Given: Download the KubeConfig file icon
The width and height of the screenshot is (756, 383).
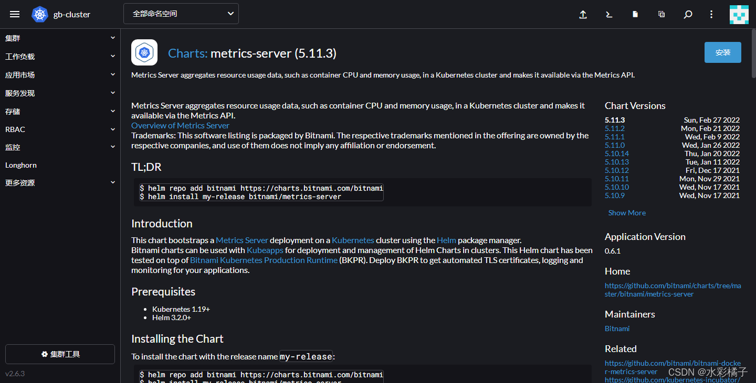Looking at the screenshot, I should pyautogui.click(x=635, y=15).
